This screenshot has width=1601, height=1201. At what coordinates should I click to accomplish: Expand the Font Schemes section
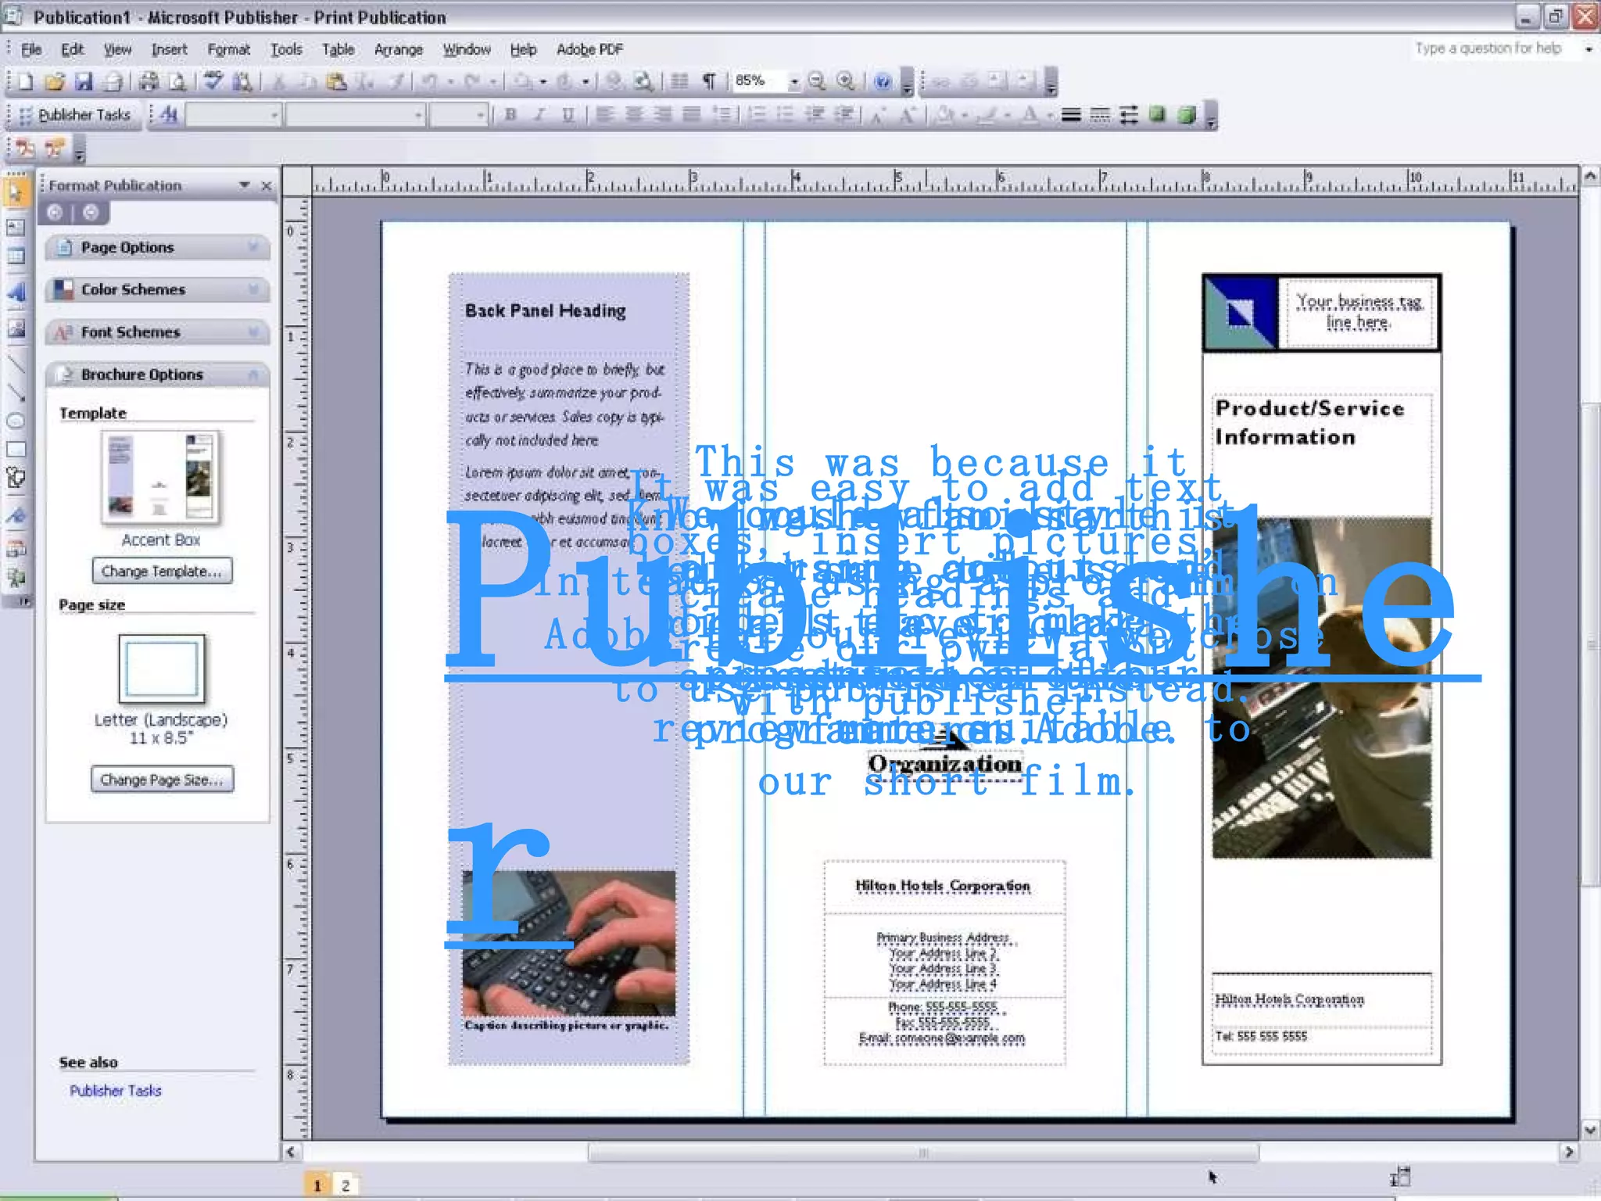pyautogui.click(x=157, y=332)
